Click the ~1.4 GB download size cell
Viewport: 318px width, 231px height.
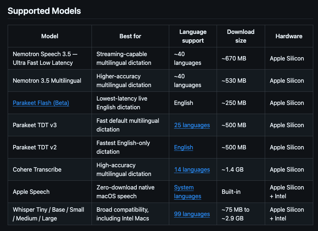click(x=241, y=169)
